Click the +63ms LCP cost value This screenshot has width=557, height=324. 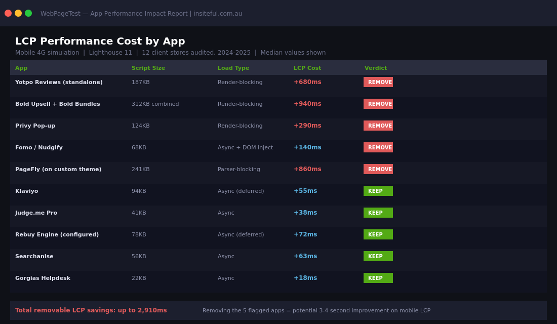point(305,256)
